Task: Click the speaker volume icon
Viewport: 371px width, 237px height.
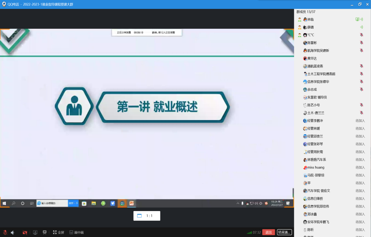Action: point(13,233)
